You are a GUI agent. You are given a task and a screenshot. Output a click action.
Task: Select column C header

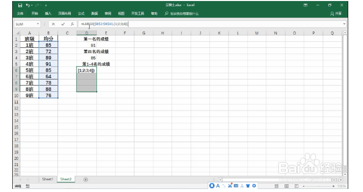pyautogui.click(x=67, y=33)
